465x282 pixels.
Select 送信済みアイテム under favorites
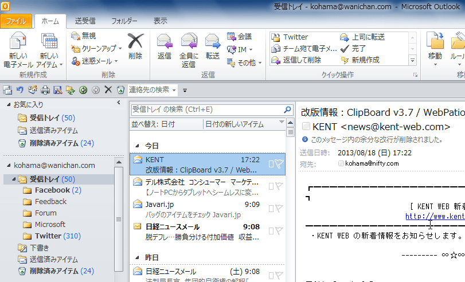click(x=48, y=131)
